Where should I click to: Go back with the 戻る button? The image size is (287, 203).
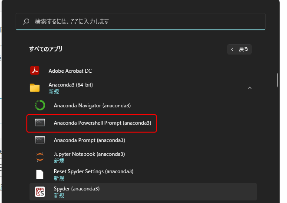coord(239,49)
